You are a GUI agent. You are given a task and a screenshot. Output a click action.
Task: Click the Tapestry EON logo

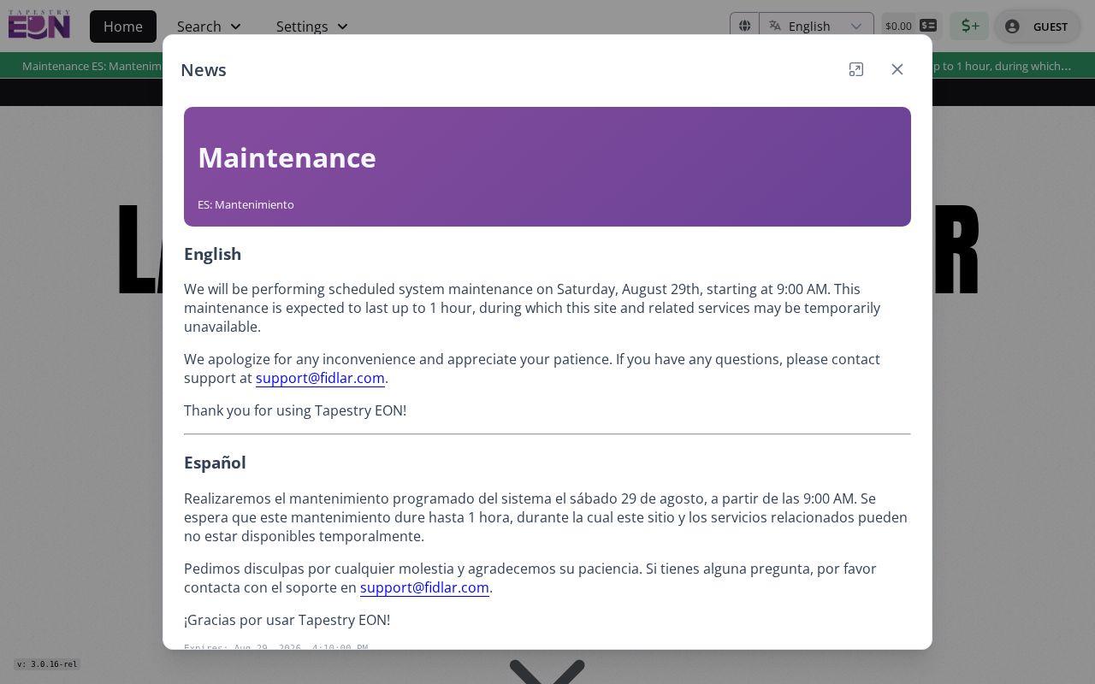(x=39, y=25)
